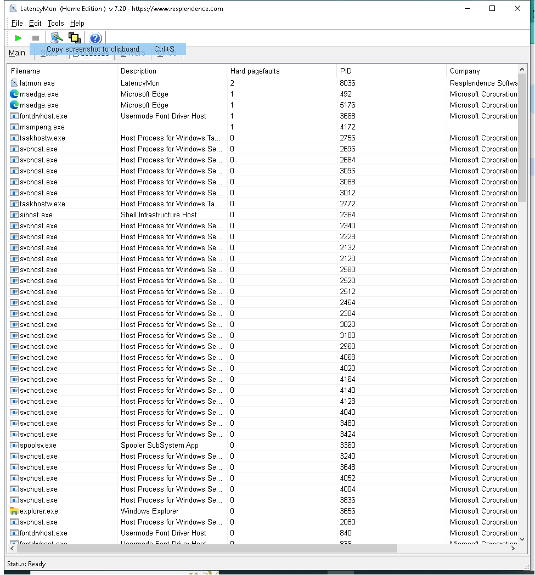Click the Spooler SubSystem App description
Viewport: 535px width, 575px height.
coord(159,445)
